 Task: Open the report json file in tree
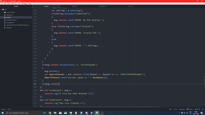tap(18, 25)
